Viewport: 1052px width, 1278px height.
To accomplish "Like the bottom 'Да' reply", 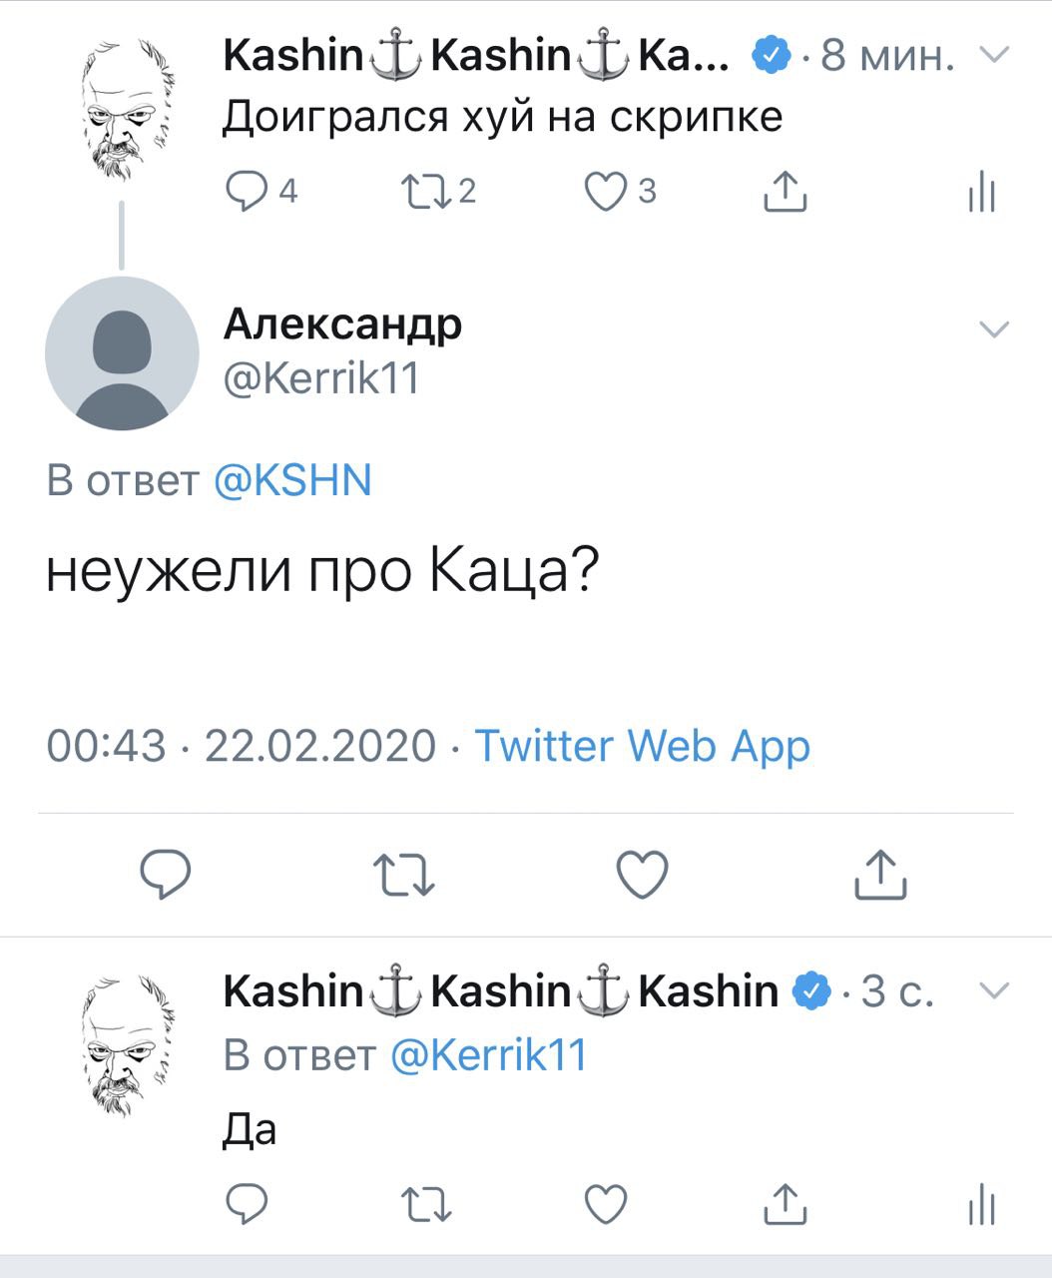I will (605, 1203).
